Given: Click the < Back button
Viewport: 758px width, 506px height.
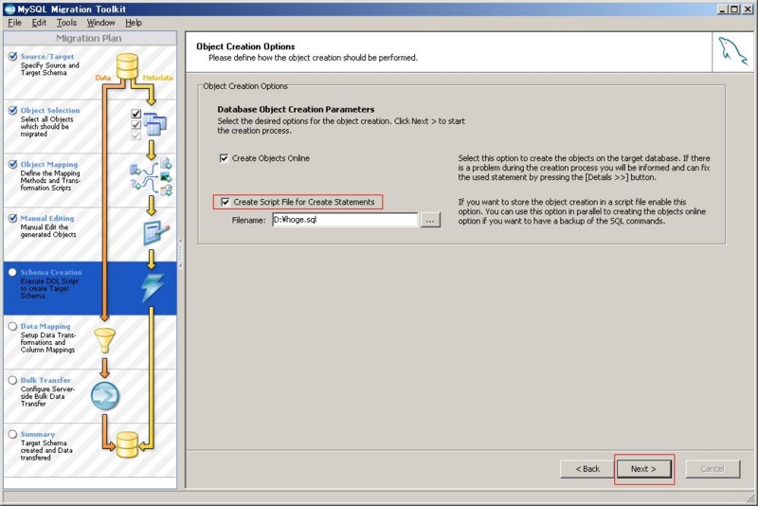Looking at the screenshot, I should pos(587,469).
